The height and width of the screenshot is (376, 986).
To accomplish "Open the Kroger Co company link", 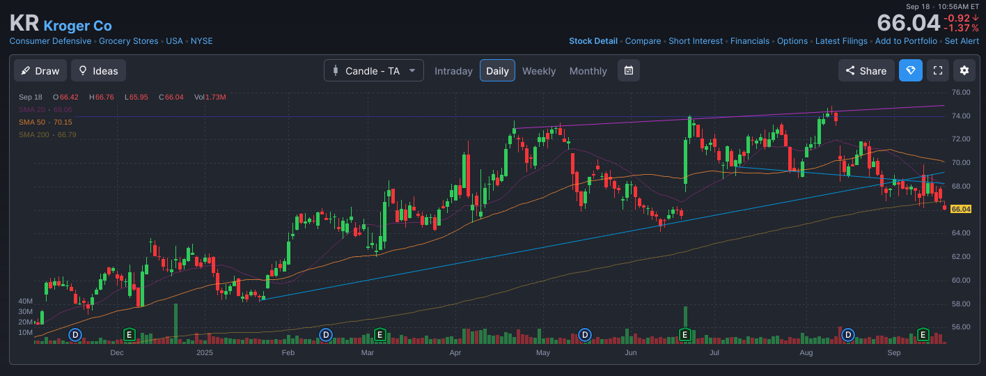I will point(77,26).
